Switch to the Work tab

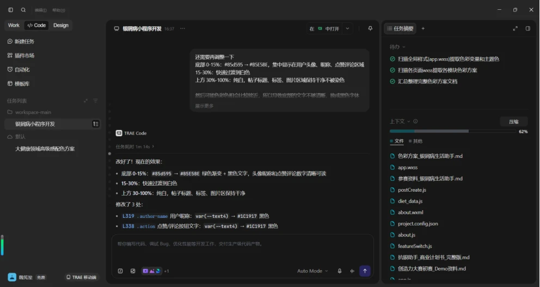click(x=14, y=25)
